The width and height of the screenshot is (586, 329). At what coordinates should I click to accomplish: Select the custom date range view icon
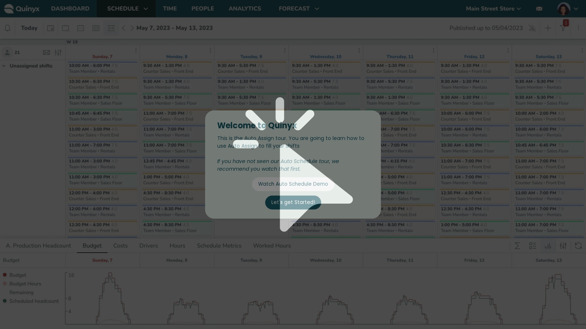point(111,28)
